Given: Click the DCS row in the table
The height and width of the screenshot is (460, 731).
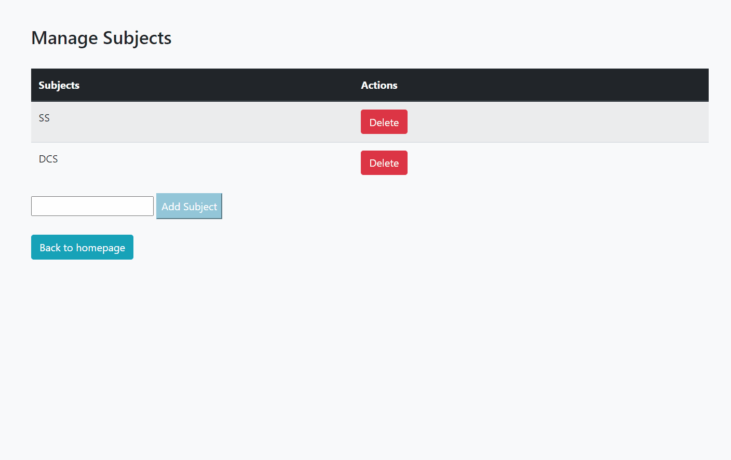Looking at the screenshot, I should click(208, 163).
